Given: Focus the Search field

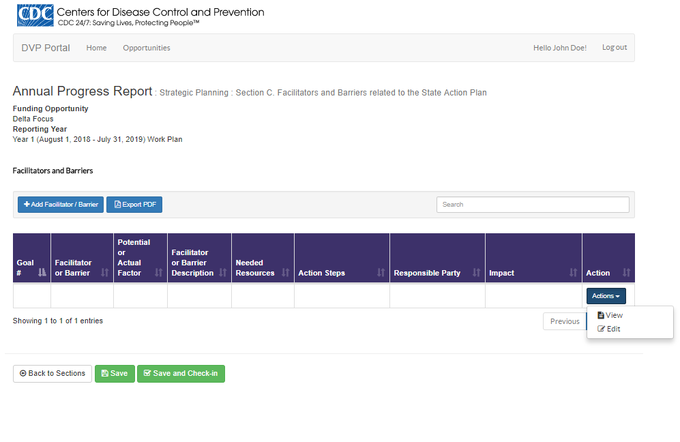Looking at the screenshot, I should (x=533, y=205).
